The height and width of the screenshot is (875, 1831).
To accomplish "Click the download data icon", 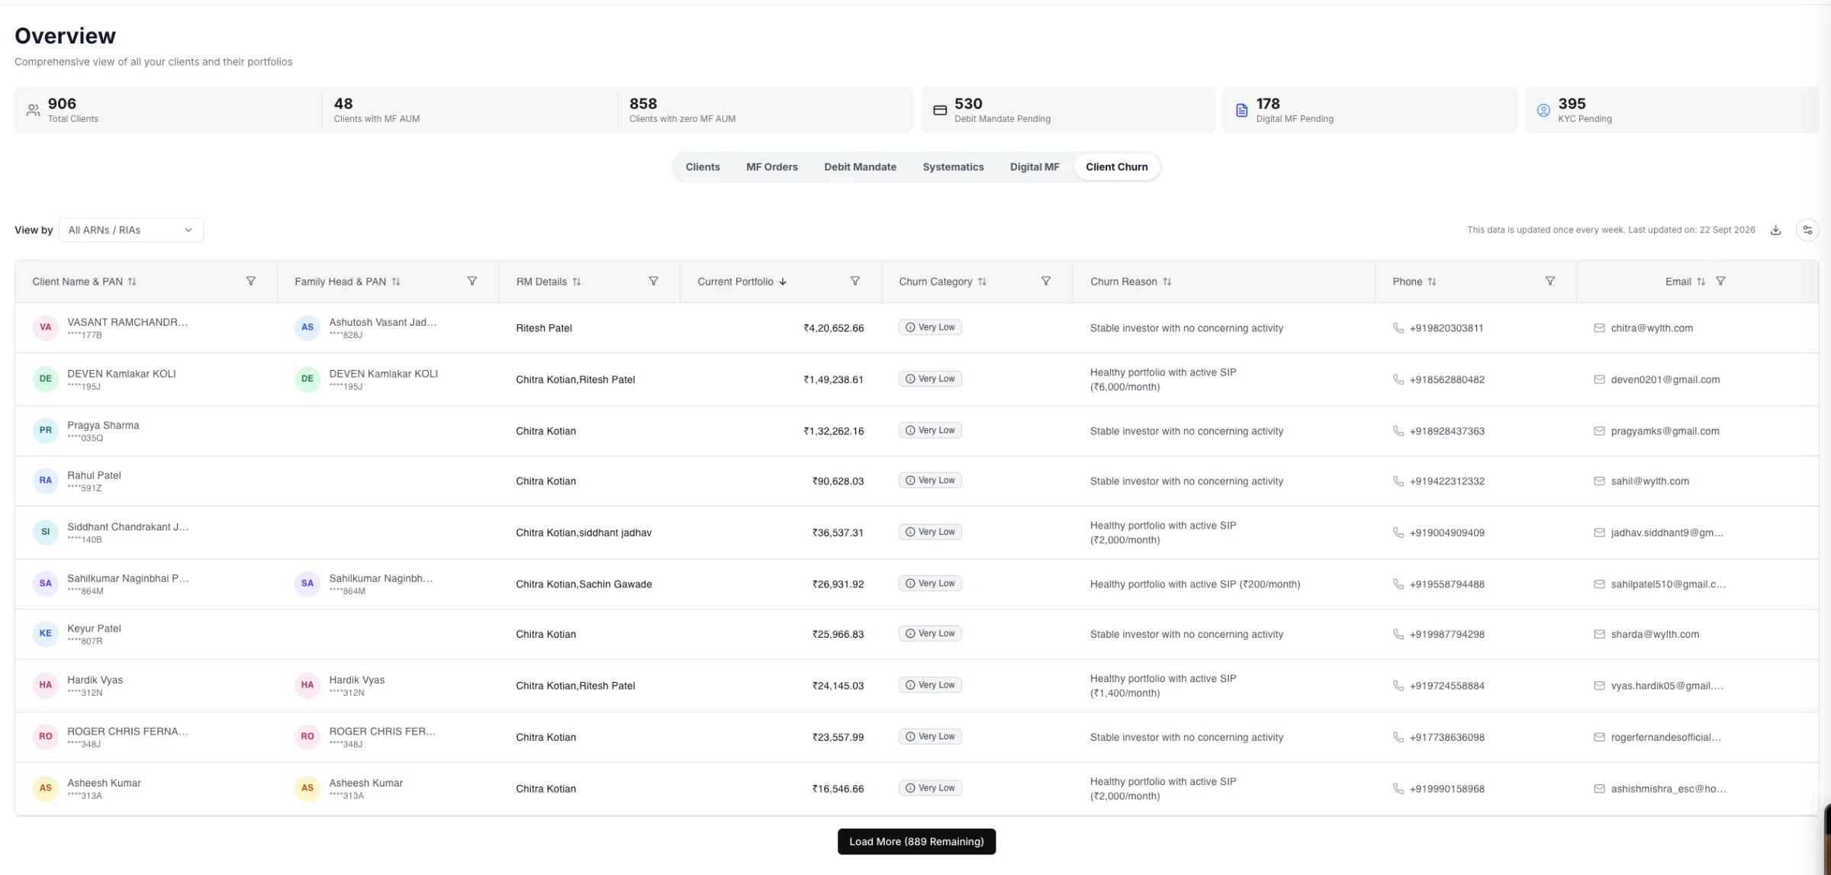I will pyautogui.click(x=1775, y=230).
